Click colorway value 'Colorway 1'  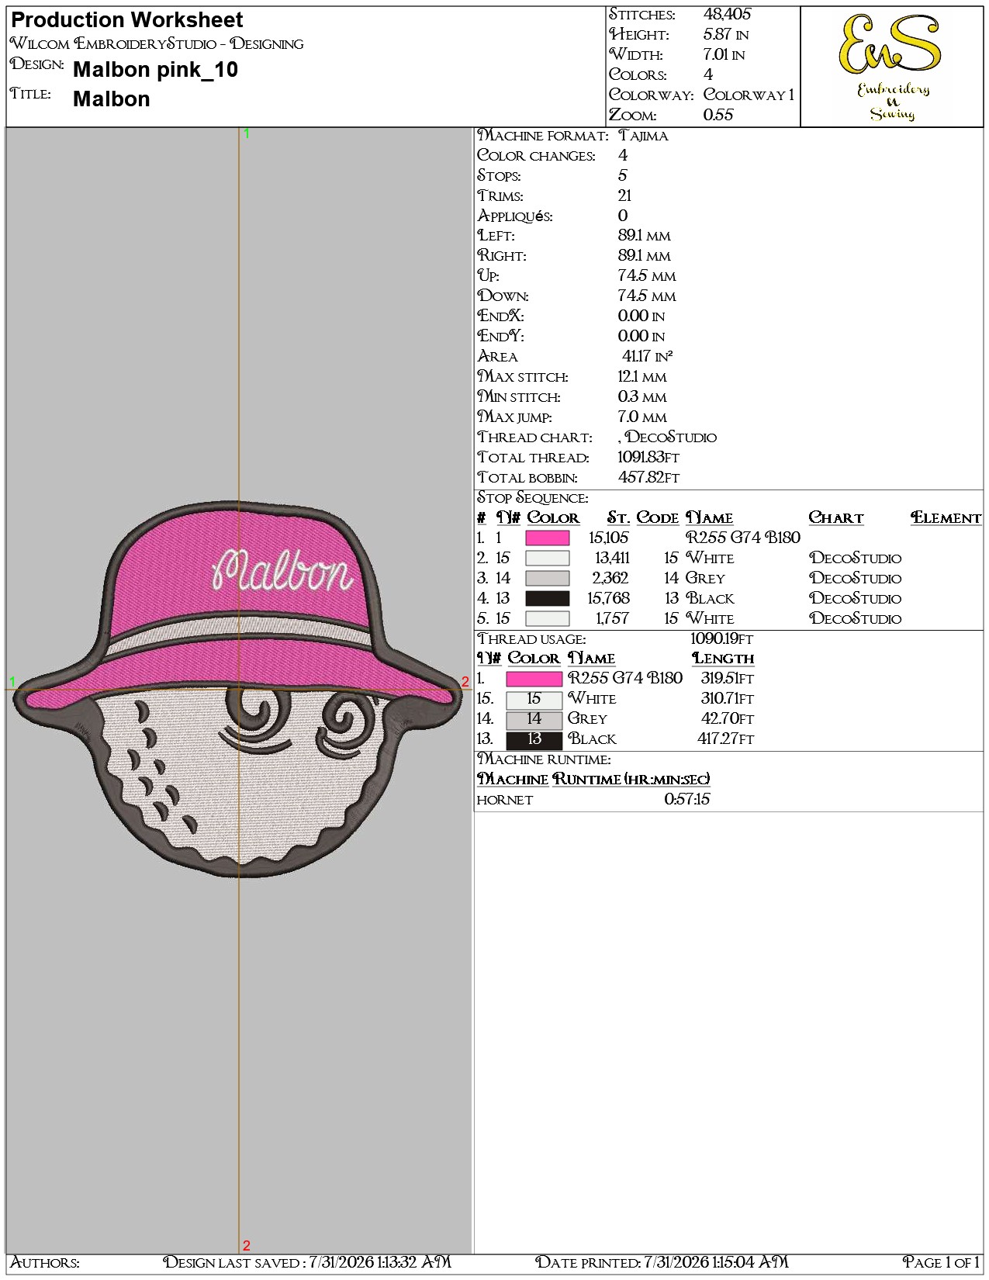click(x=749, y=95)
